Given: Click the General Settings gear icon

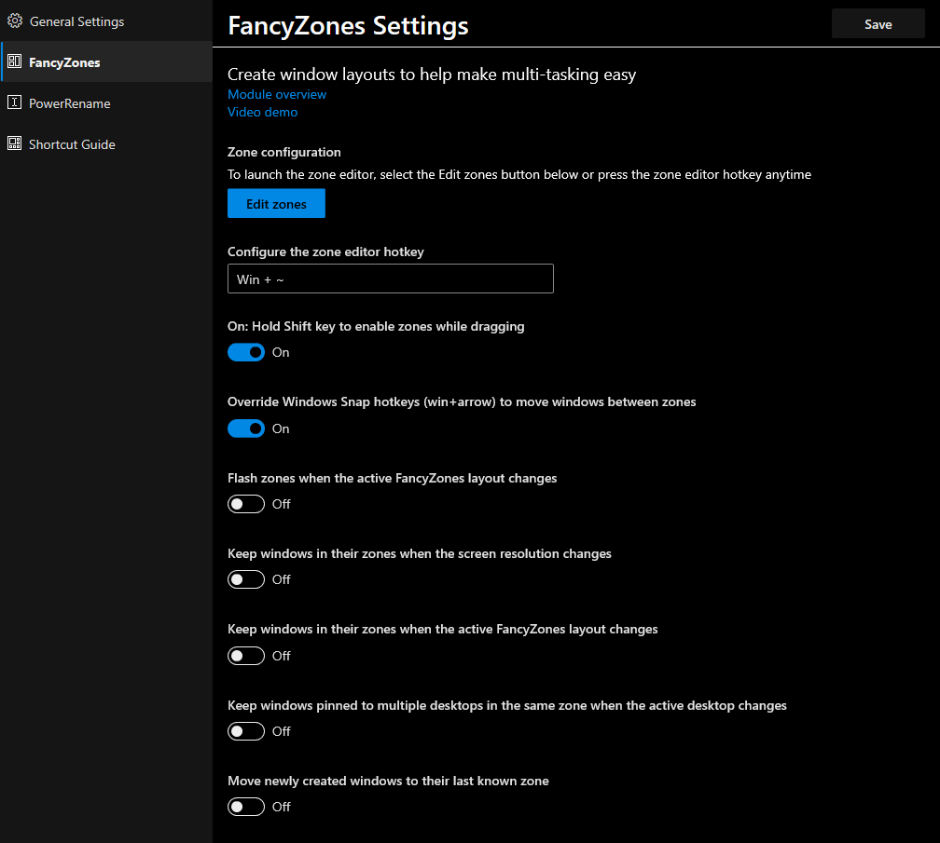Looking at the screenshot, I should (x=14, y=20).
